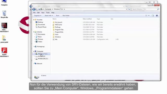Sort by the Type column header

[98, 19]
